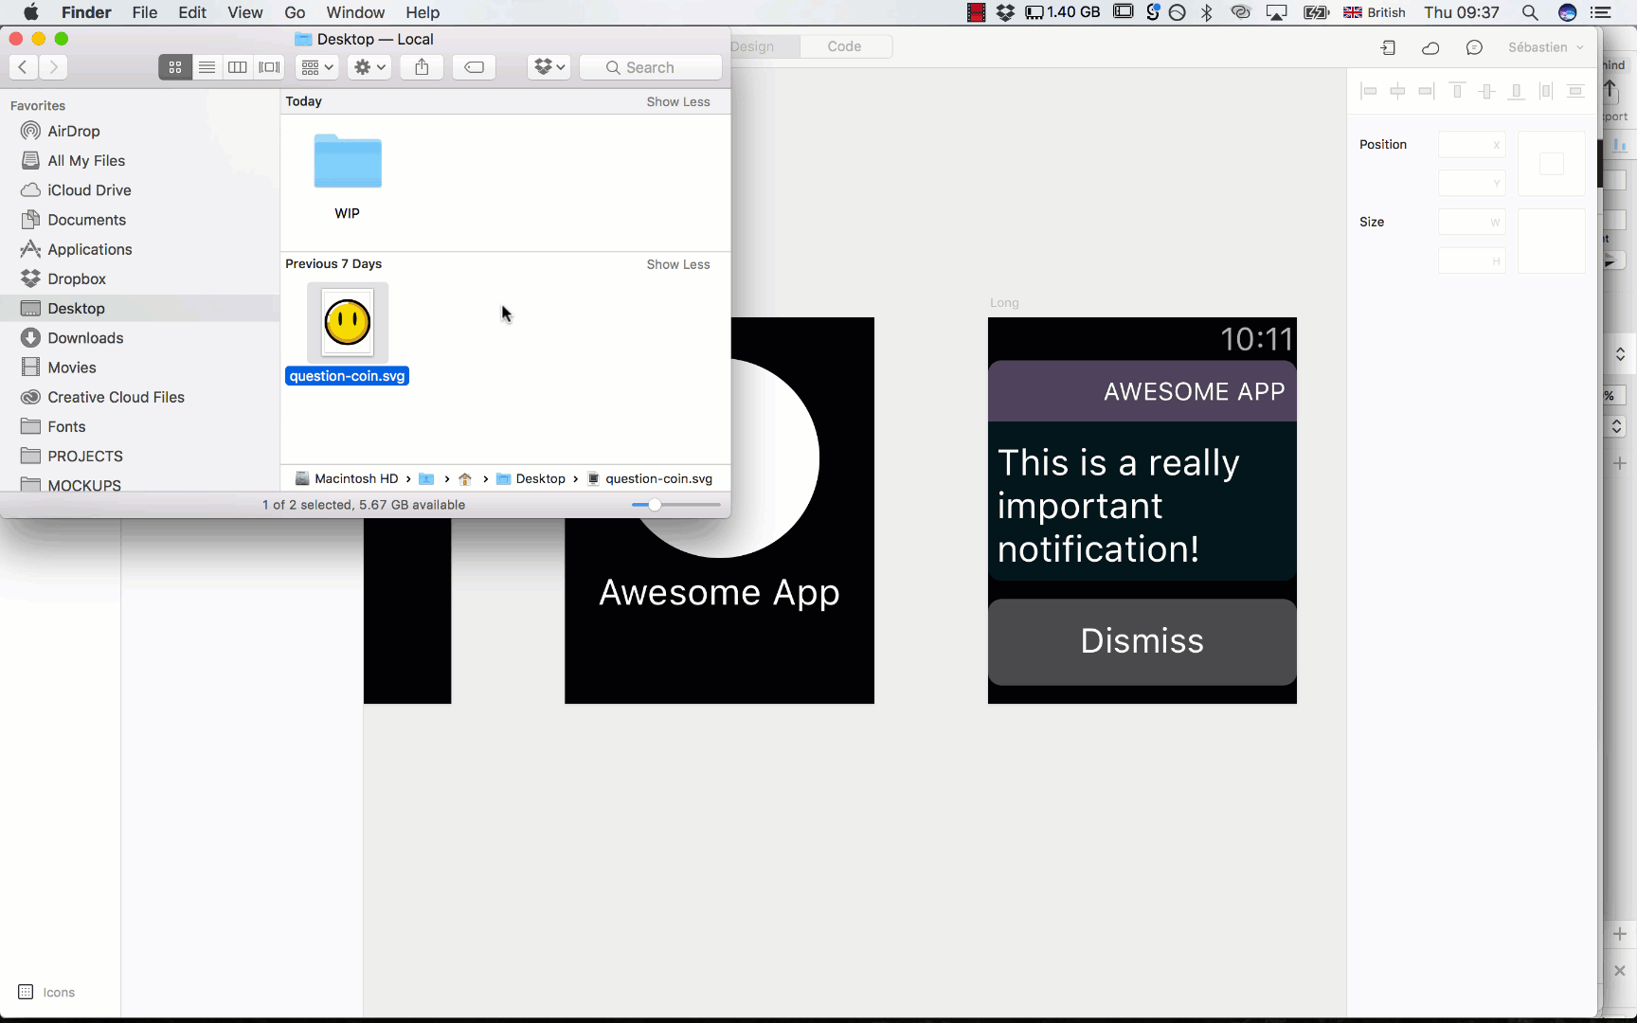This screenshot has height=1023, width=1637.
Task: Select Dropbox in Finder sidebar
Action: coord(77,278)
